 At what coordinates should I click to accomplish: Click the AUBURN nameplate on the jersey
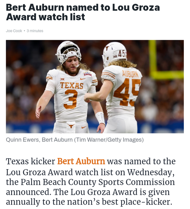point(130,74)
